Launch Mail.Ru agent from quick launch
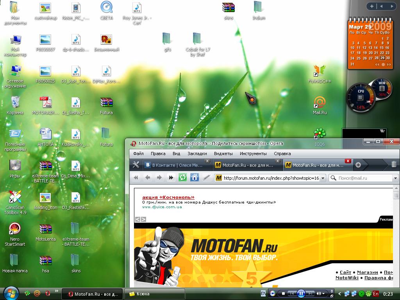The height and width of the screenshot is (300, 400). coord(37,294)
